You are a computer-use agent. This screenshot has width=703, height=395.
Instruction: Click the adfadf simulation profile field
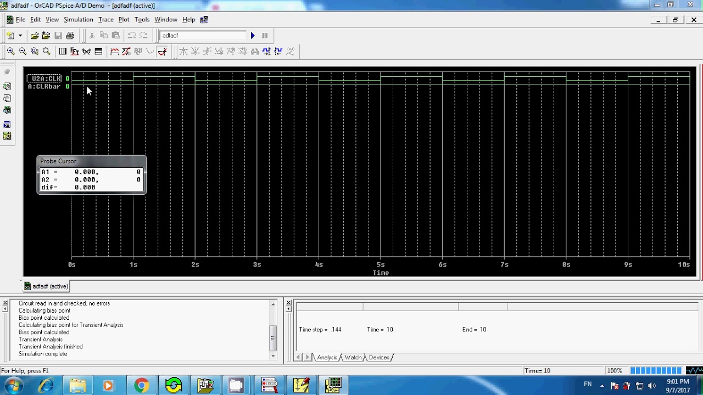[x=203, y=36]
